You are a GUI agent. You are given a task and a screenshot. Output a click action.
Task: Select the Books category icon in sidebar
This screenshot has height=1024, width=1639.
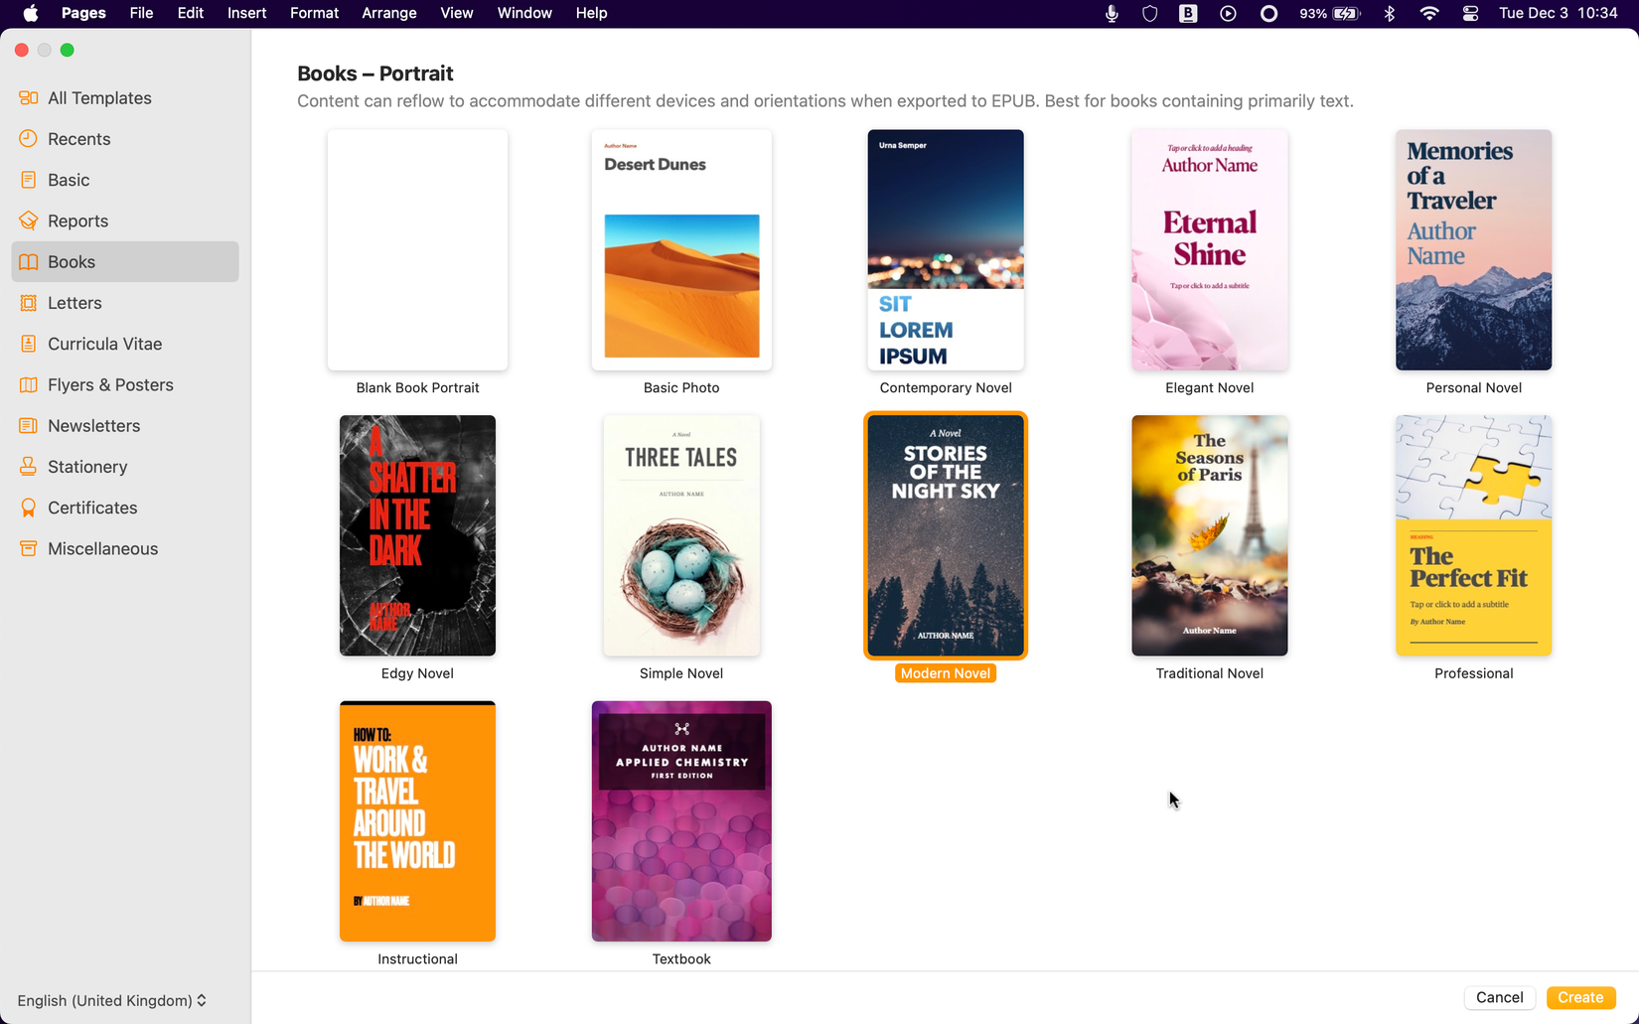[x=29, y=261]
